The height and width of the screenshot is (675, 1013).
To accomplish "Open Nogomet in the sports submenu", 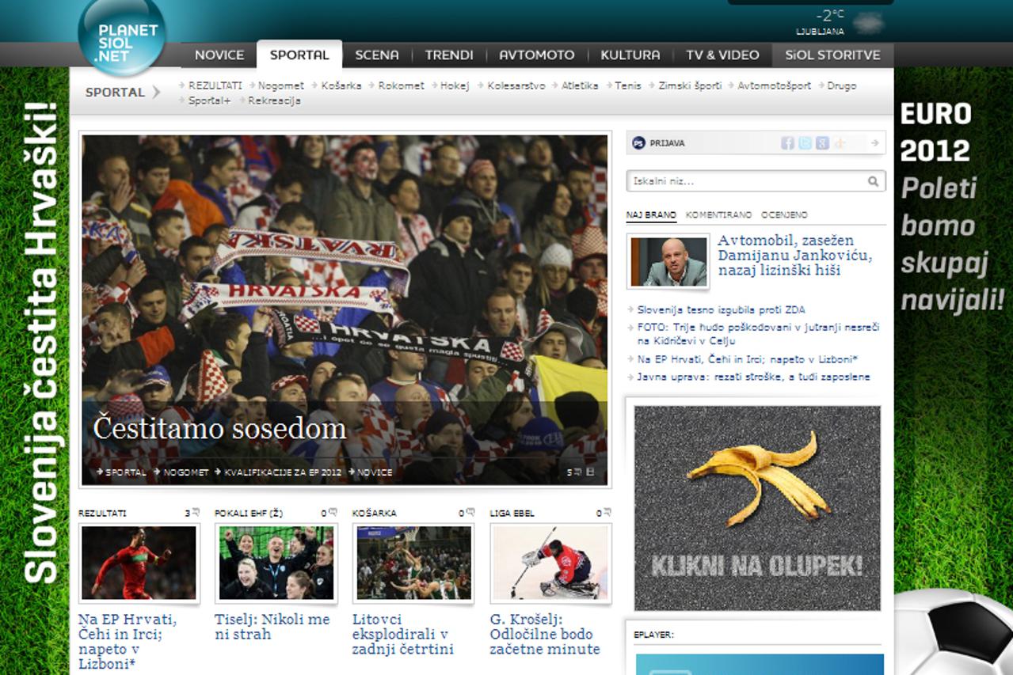I will (280, 85).
